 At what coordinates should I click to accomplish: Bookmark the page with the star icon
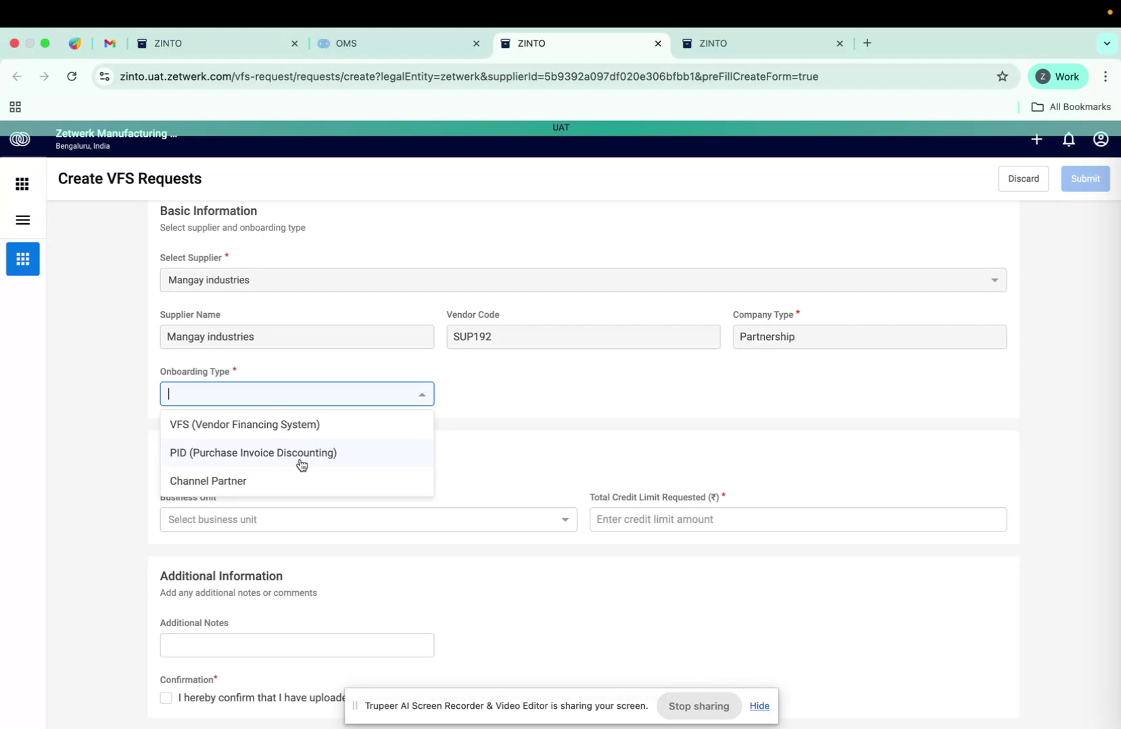coord(1003,76)
